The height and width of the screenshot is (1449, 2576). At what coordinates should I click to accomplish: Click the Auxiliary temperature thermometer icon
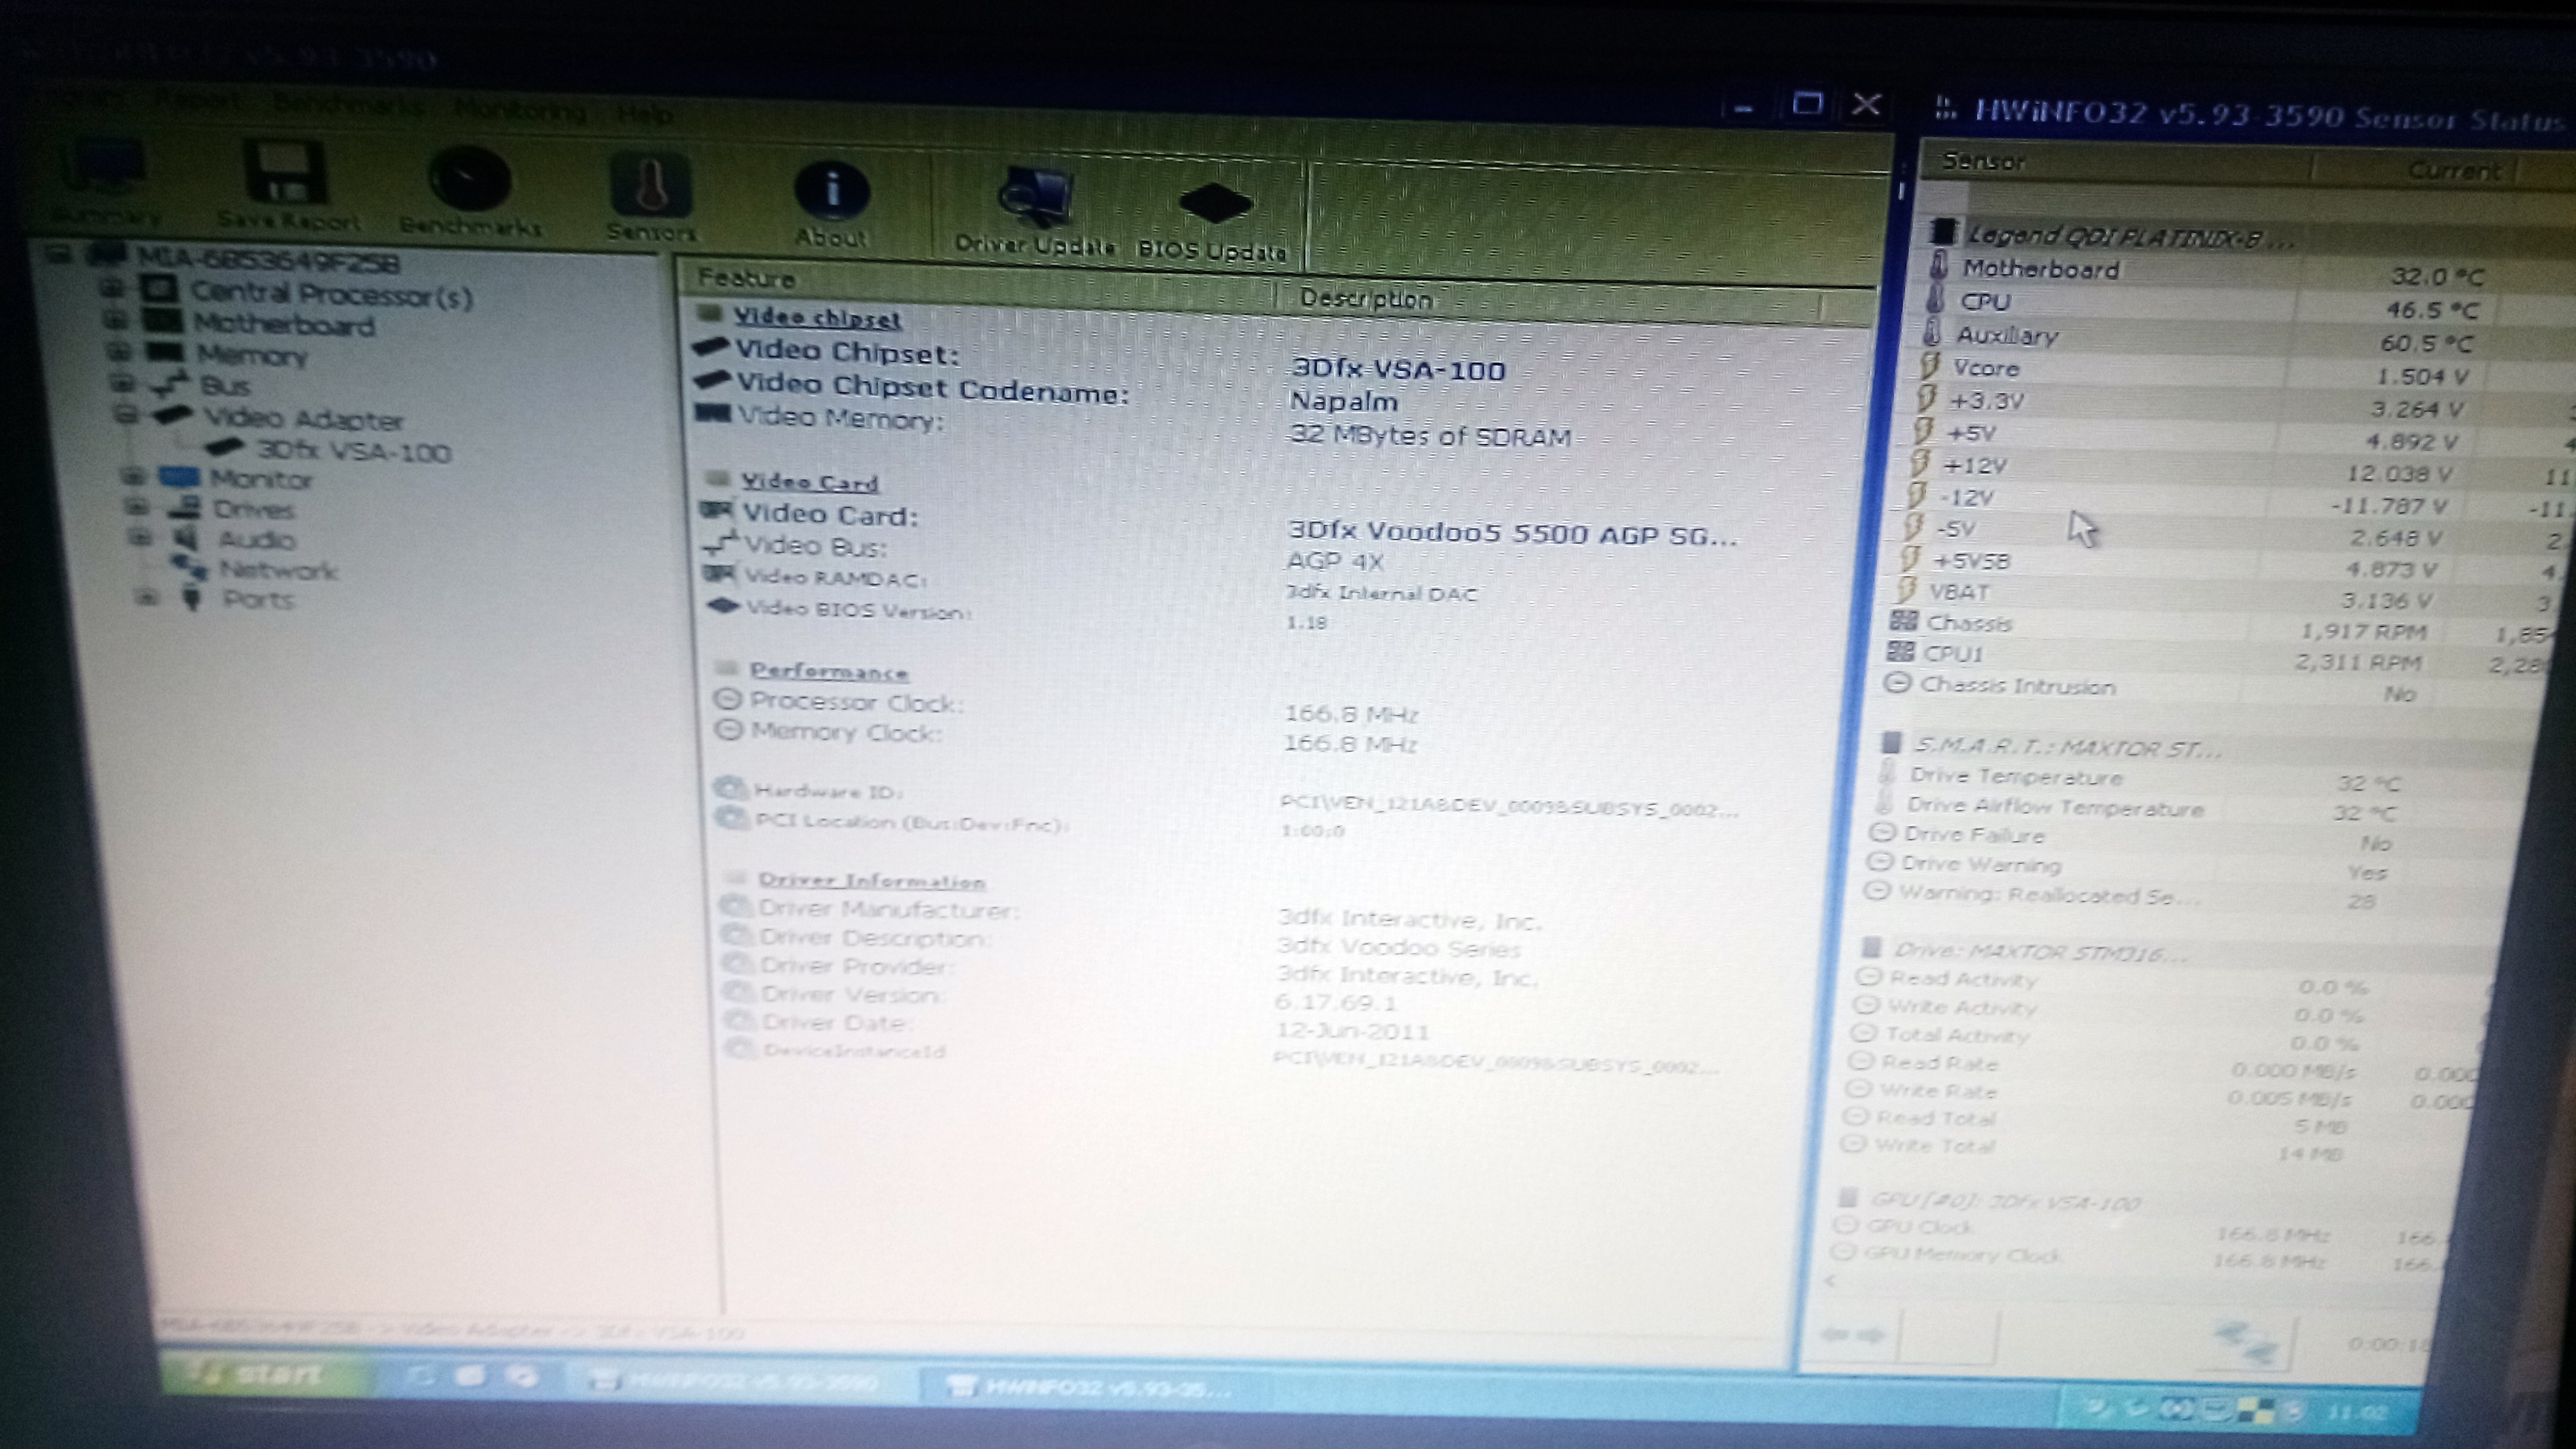click(x=1932, y=332)
